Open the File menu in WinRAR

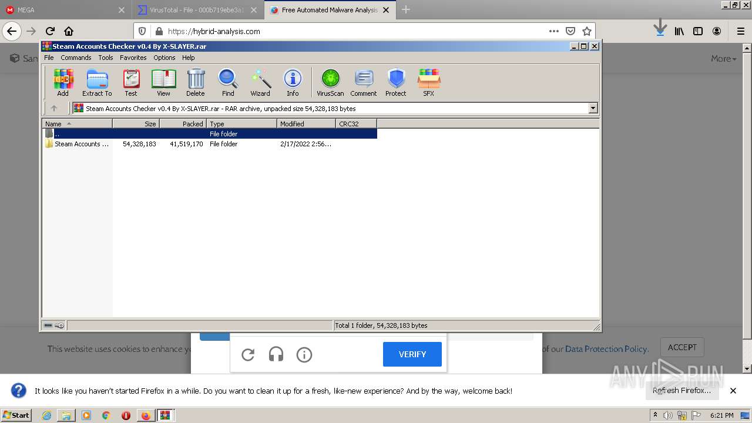coord(49,58)
